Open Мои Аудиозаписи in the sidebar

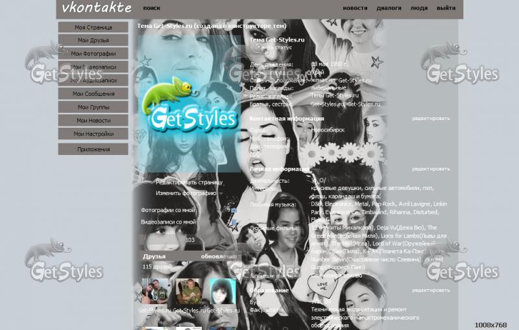click(93, 80)
